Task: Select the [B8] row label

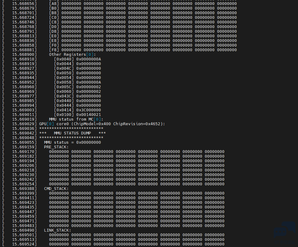Action: 54,13
